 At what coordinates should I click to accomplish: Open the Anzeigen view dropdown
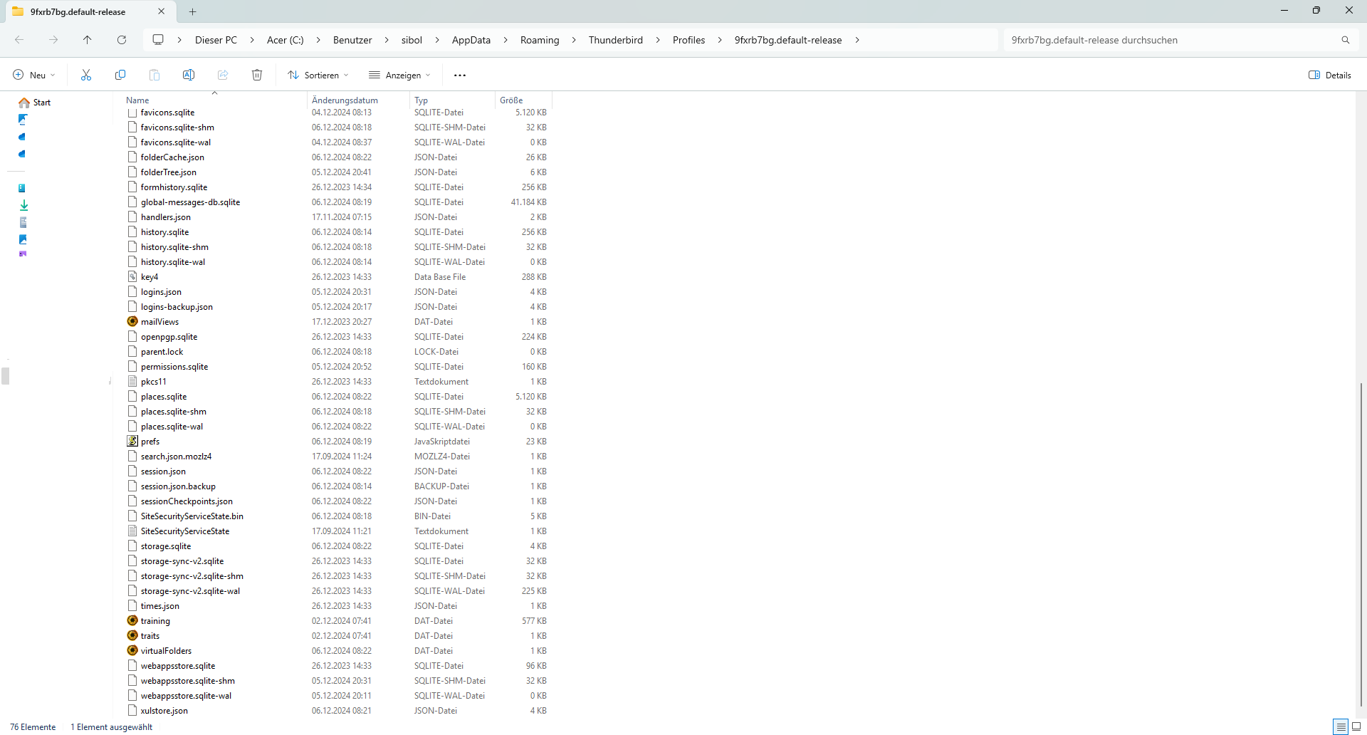click(x=399, y=75)
